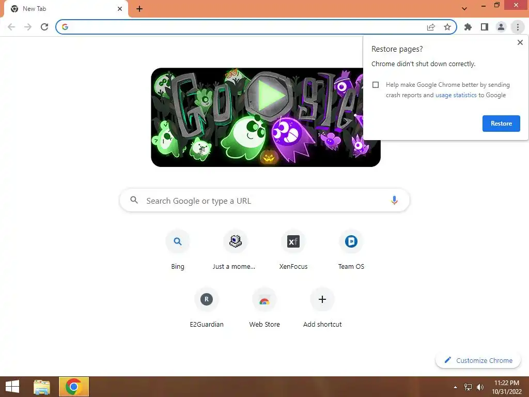Image resolution: width=529 pixels, height=397 pixels.
Task: Click the Chrome taskbar icon
Action: tap(74, 387)
